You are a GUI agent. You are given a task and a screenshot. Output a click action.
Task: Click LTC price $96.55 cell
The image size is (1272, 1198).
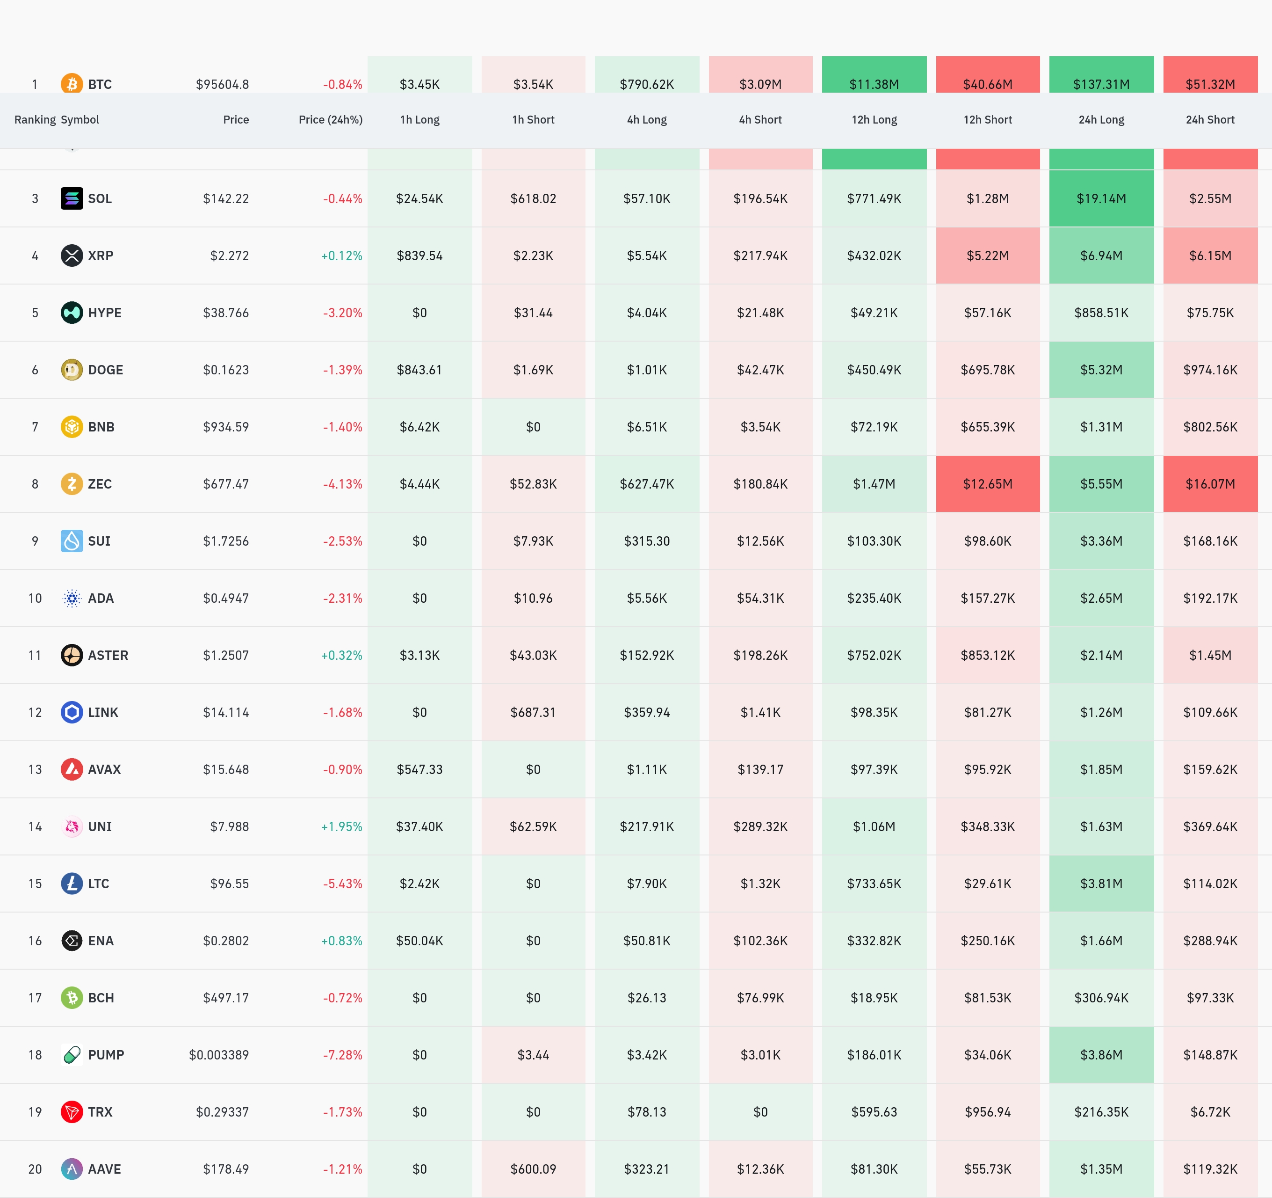click(229, 884)
